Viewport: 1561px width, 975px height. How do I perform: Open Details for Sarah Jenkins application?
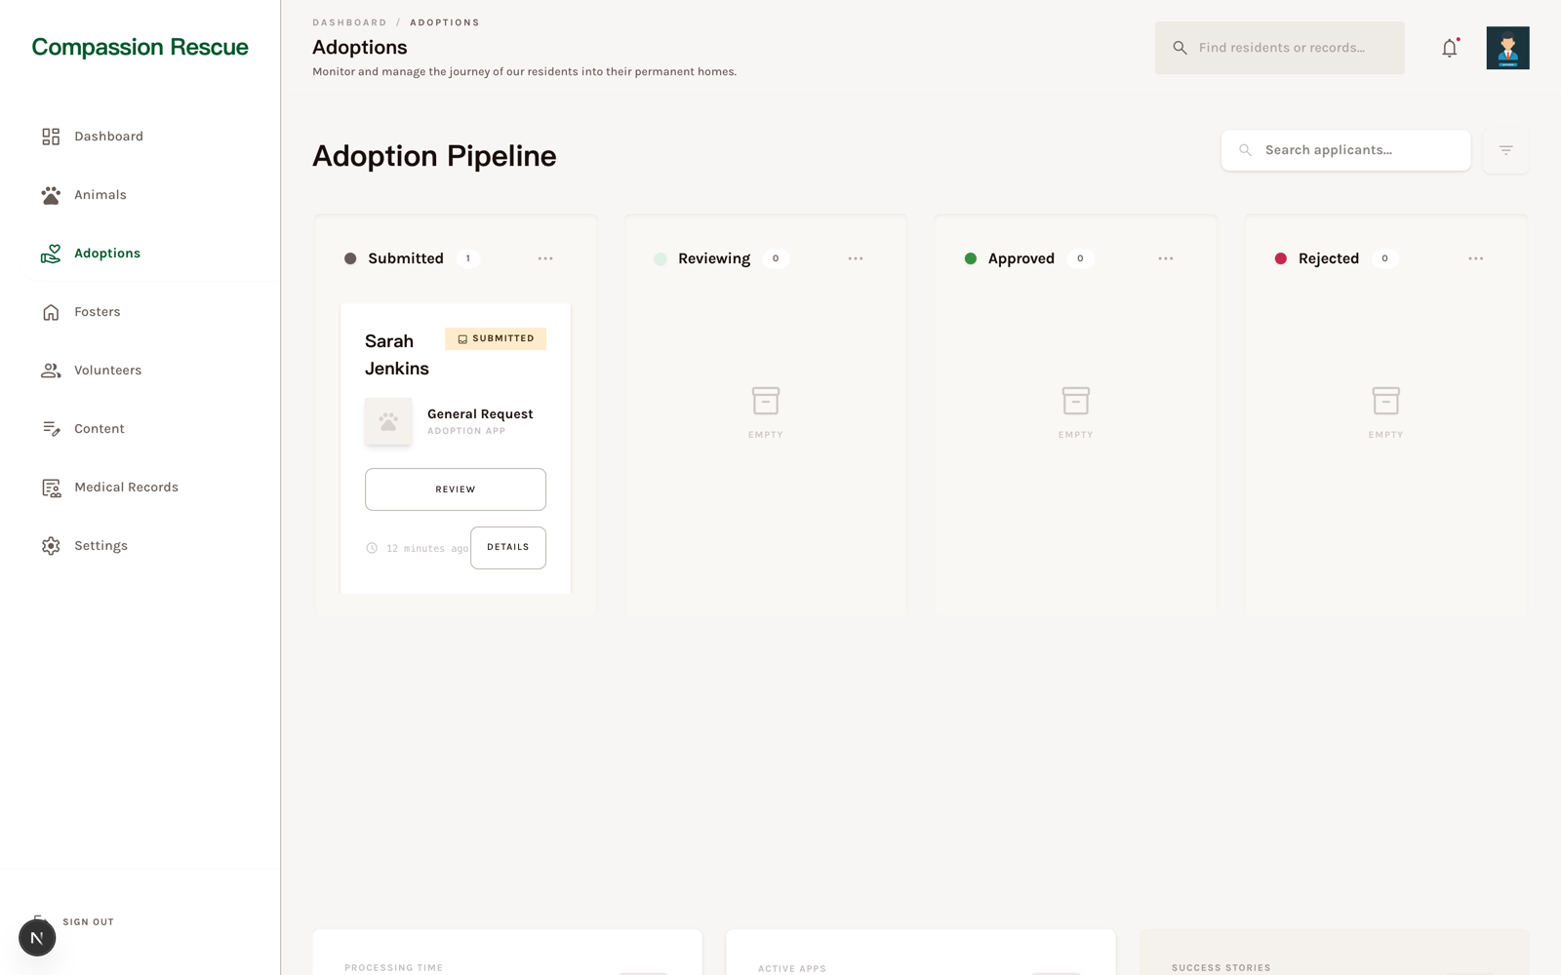click(x=508, y=548)
